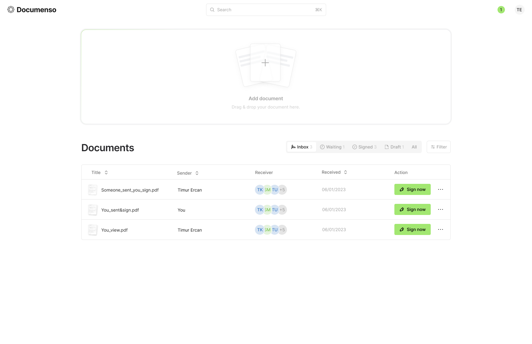532x344 pixels.
Task: Open the You_view.pdf document link
Action: coord(115,230)
